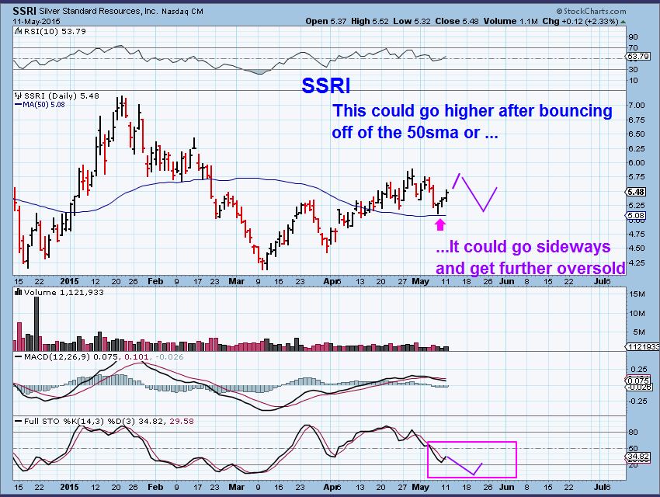The height and width of the screenshot is (497, 660).
Task: Click the 90 level label on RSI axis
Action: pyautogui.click(x=633, y=37)
